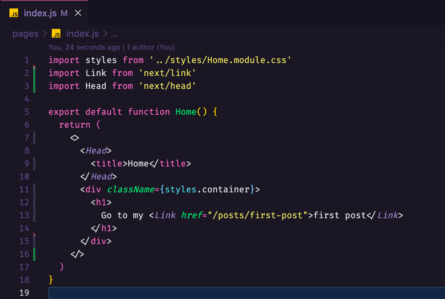Image resolution: width=445 pixels, height=299 pixels.
Task: Click the breadcrumb chevron after 'pages'
Action: pos(45,34)
